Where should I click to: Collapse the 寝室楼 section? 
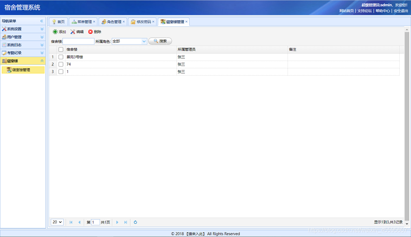pos(42,61)
